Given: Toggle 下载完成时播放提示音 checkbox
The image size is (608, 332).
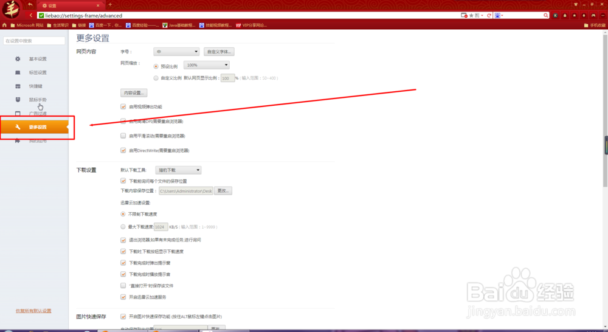Looking at the screenshot, I should tap(123, 274).
